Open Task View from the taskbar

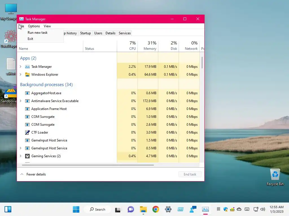118,209
